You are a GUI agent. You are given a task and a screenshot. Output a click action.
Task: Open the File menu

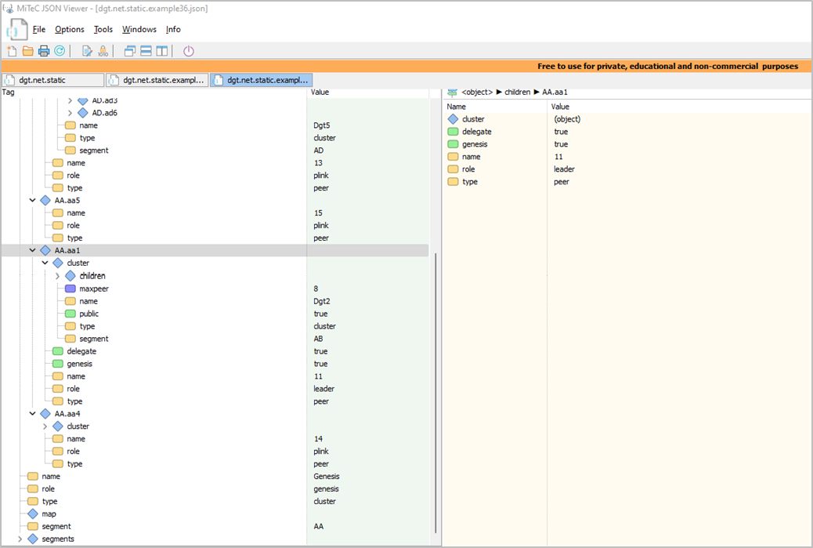tap(39, 30)
